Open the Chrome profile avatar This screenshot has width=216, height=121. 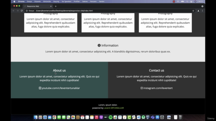198,11
